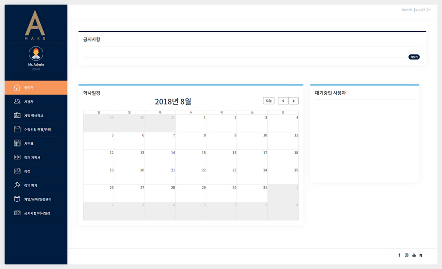Open the 강의 계획서 sidebar item
The height and width of the screenshot is (269, 442).
33,158
